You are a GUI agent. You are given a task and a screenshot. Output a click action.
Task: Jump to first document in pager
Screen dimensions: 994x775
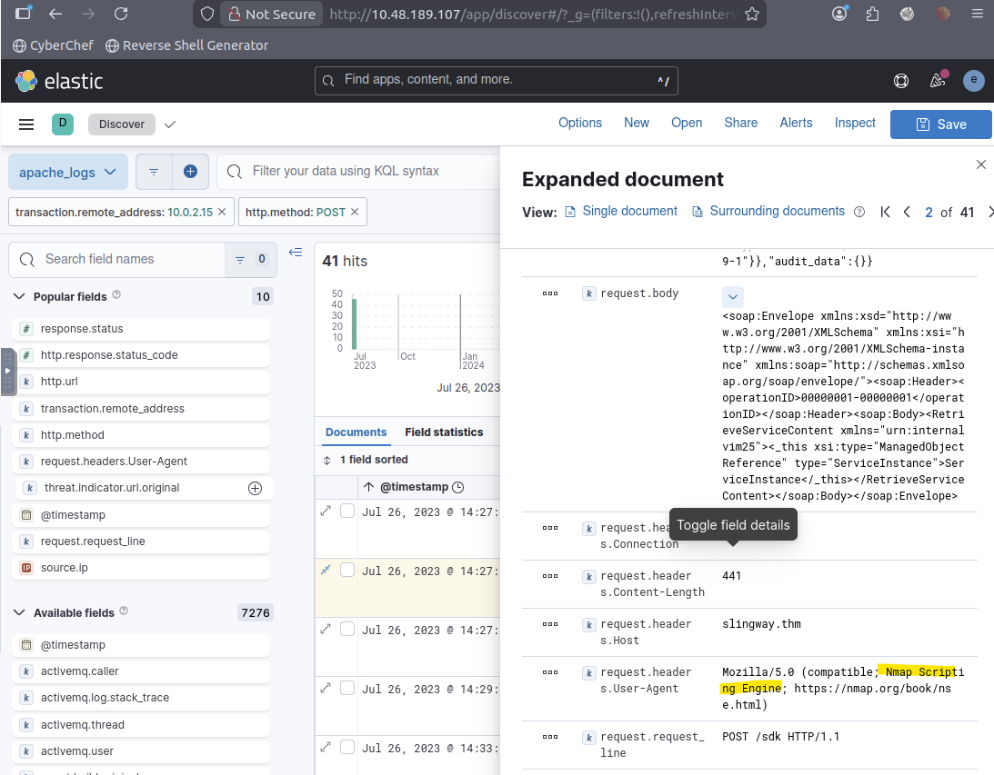coord(885,212)
